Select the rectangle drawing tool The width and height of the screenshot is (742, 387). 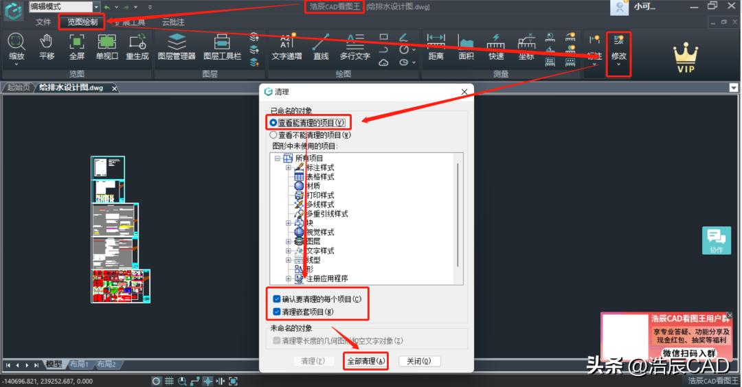pyautogui.click(x=384, y=37)
